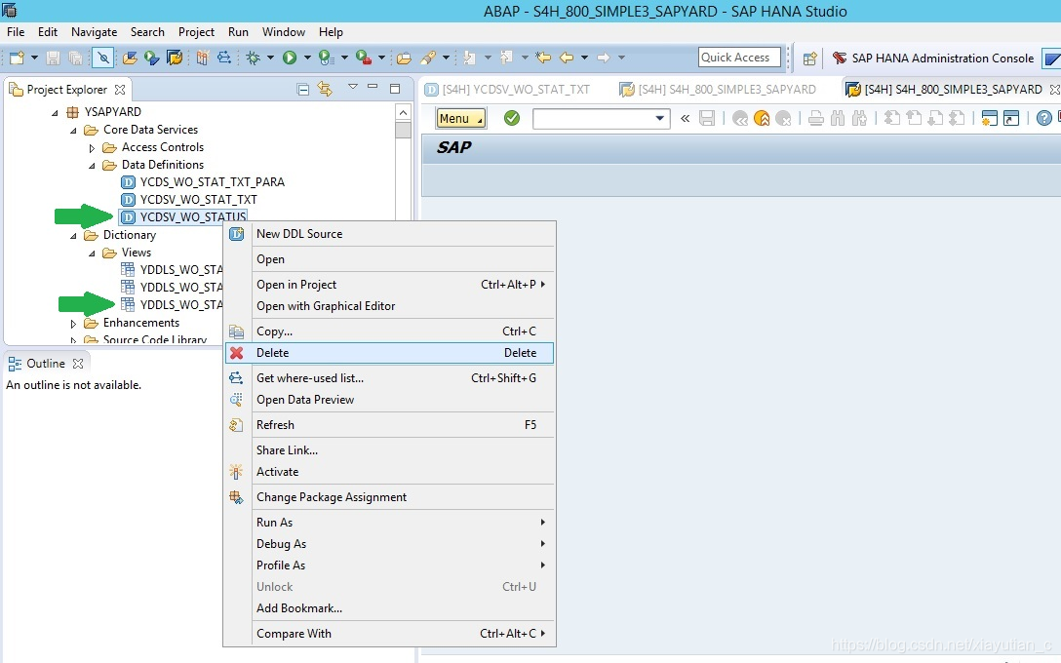The image size is (1061, 663).
Task: Click the Coverage run icon
Action: pyautogui.click(x=327, y=58)
